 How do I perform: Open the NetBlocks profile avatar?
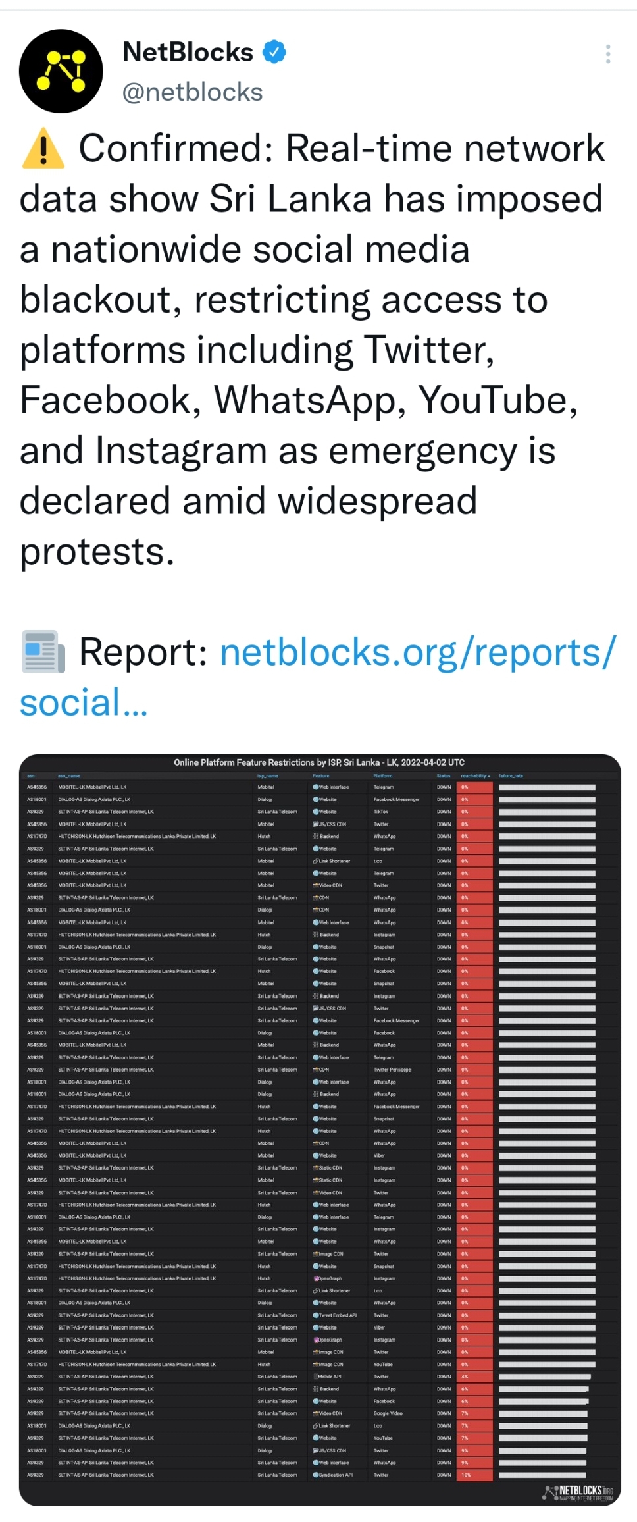tap(61, 71)
